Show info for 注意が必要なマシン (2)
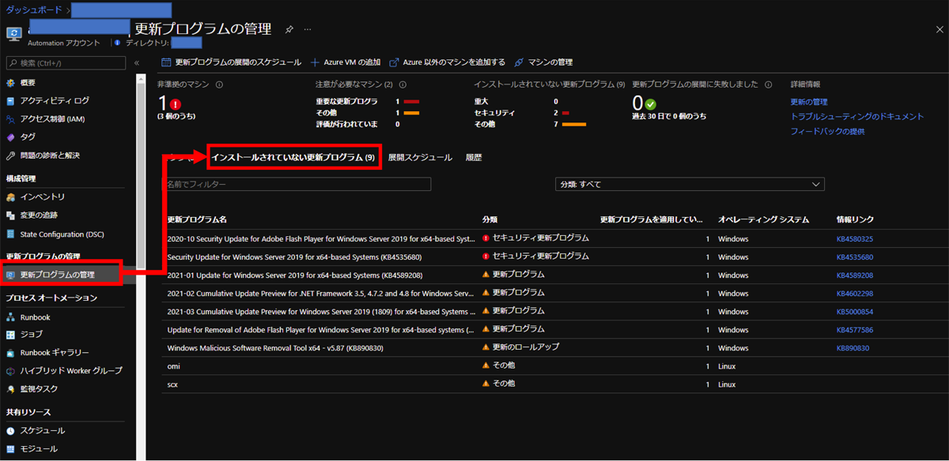The image size is (949, 461). [403, 84]
